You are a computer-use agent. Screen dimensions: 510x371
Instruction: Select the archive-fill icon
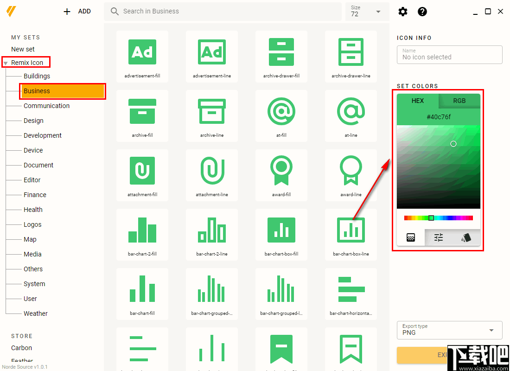click(x=142, y=111)
